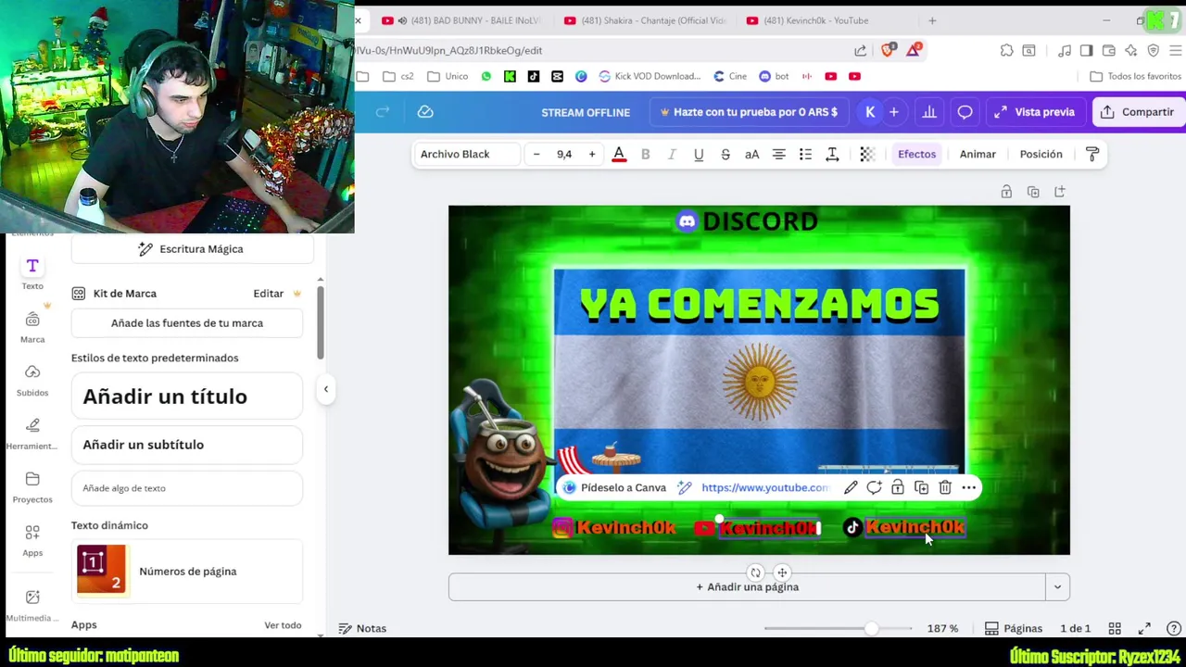Duplicate element from floating toolbar

pyautogui.click(x=921, y=487)
